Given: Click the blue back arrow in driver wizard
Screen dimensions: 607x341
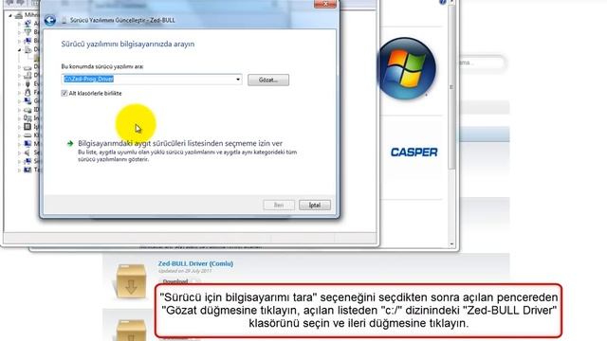Looking at the screenshot, I should pyautogui.click(x=50, y=20).
